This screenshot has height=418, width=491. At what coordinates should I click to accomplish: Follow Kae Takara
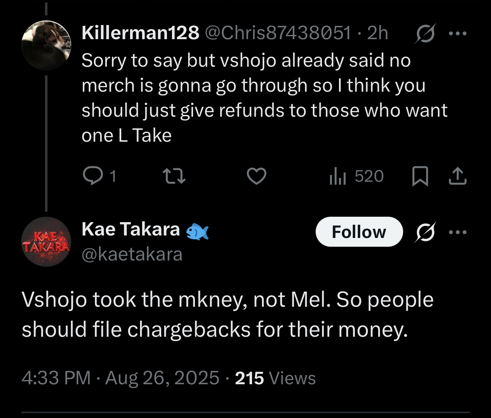[x=359, y=232]
